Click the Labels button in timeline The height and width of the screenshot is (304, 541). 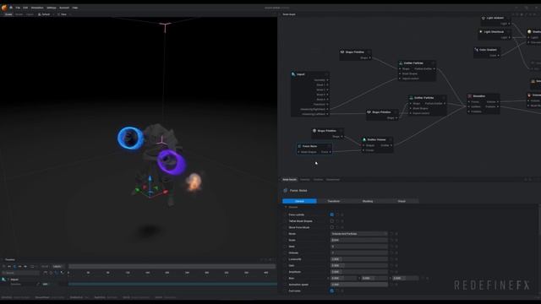point(57,267)
